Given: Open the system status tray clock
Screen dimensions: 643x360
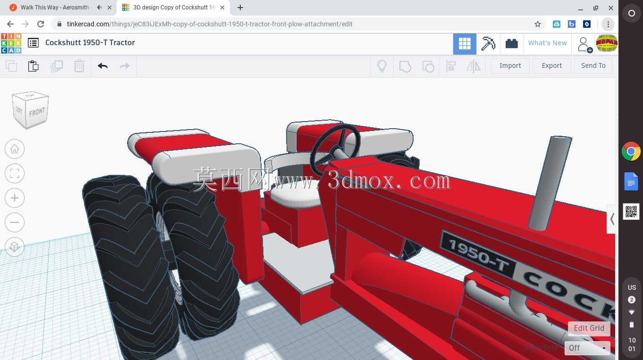Looking at the screenshot, I should pos(632,344).
